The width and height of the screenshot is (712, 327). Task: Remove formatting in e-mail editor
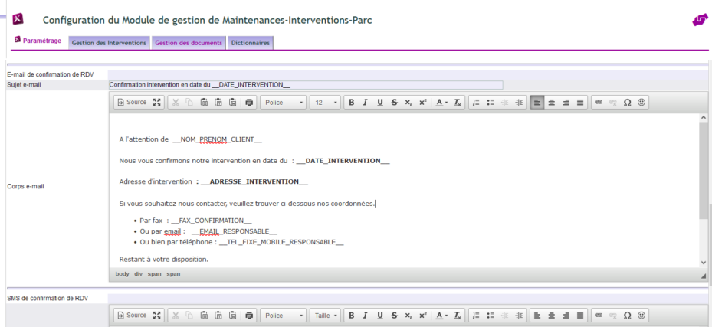point(458,103)
